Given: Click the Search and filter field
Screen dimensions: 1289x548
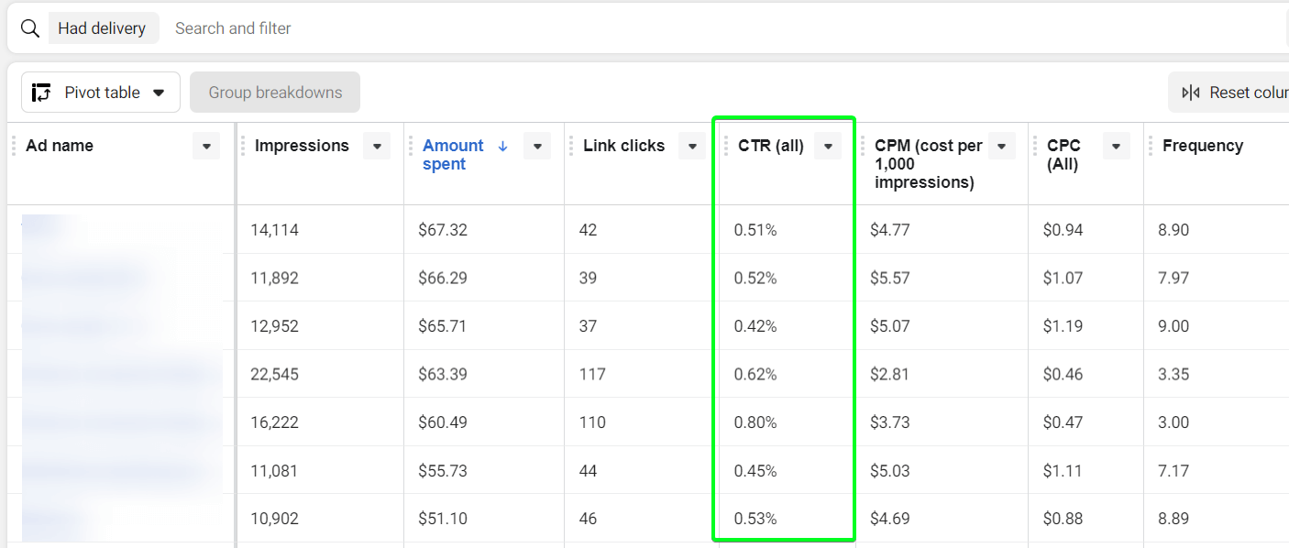Looking at the screenshot, I should point(724,28).
